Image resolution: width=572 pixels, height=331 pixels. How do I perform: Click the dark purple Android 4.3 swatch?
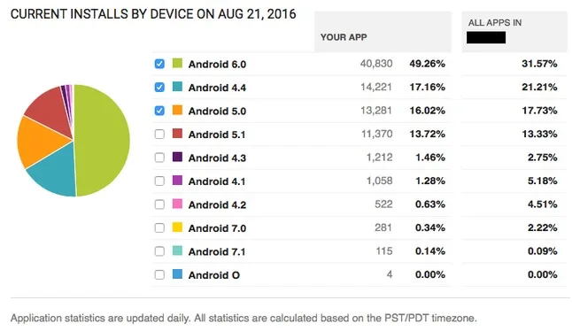click(x=177, y=157)
